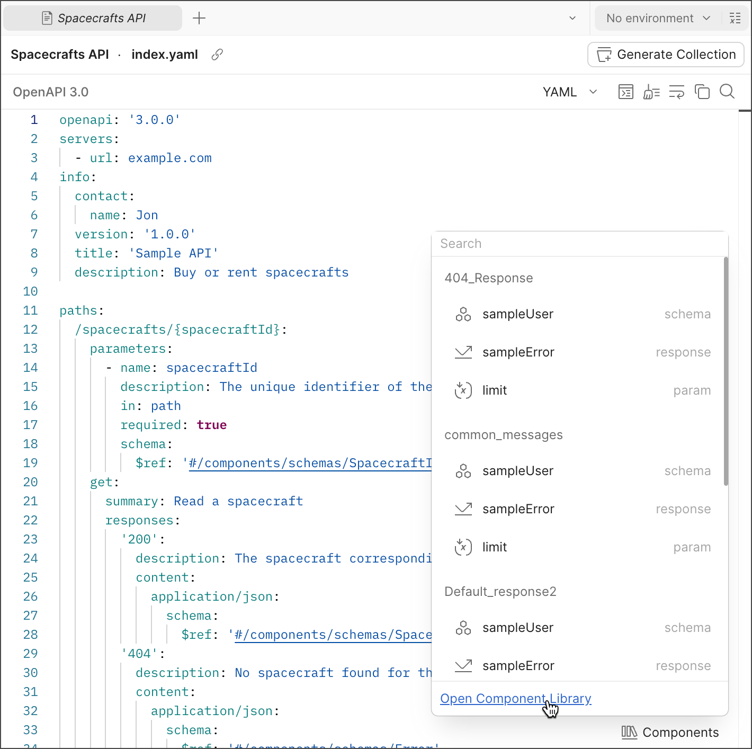Click the Components button at bottom right

click(670, 732)
